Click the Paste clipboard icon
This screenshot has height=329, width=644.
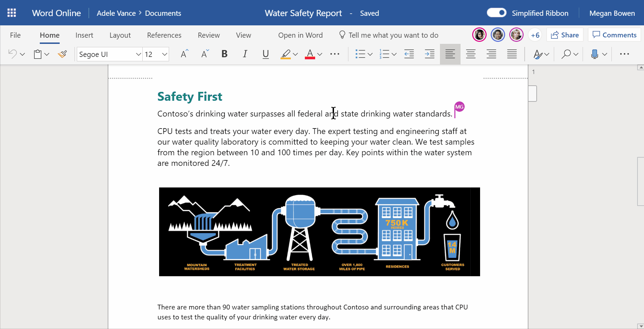pos(38,54)
